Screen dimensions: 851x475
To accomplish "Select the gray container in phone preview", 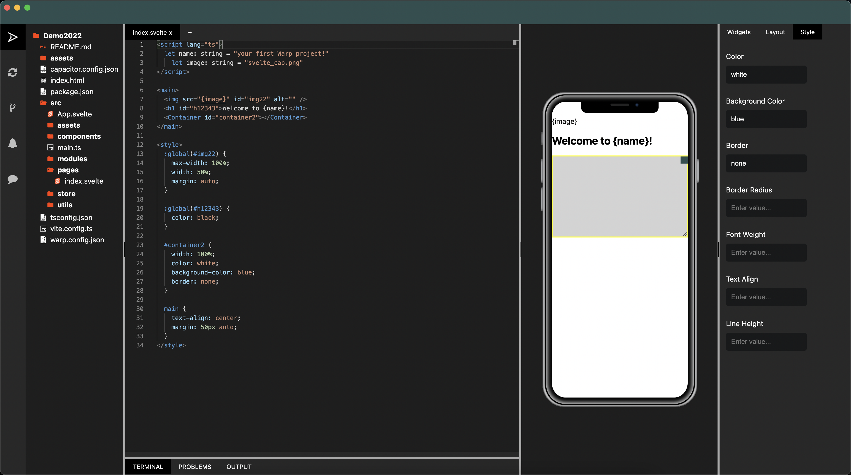I will (620, 196).
